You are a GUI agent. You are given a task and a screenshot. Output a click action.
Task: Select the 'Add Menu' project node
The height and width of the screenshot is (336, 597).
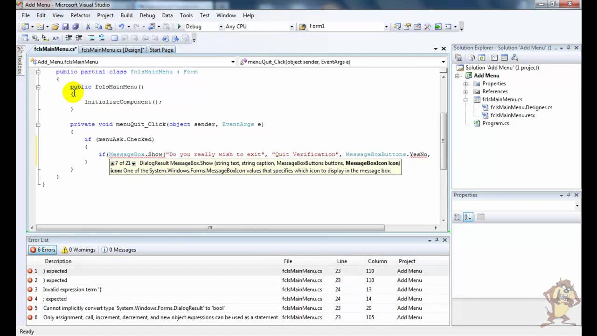tap(486, 76)
